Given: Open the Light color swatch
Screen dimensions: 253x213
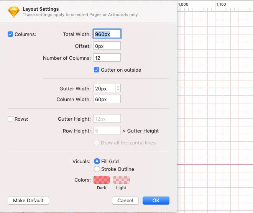Looking at the screenshot, I should (x=121, y=180).
